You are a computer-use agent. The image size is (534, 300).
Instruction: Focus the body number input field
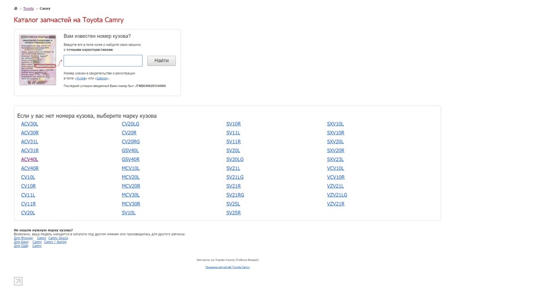(x=103, y=61)
